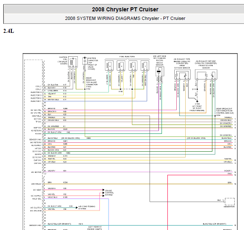Image resolution: width=244 pixels, height=230 pixels.
Task: Select the dashed generator connector box
Action: click(230, 202)
